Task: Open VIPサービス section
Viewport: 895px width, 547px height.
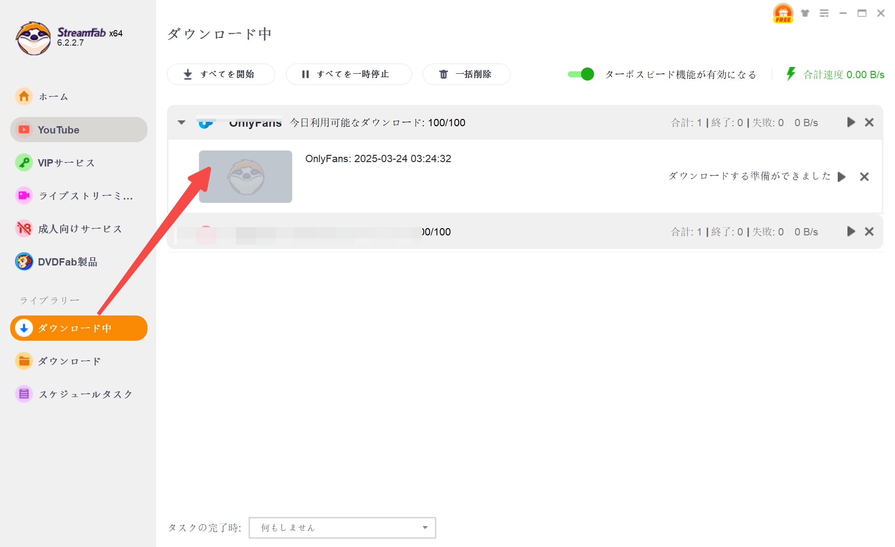Action: pyautogui.click(x=79, y=163)
